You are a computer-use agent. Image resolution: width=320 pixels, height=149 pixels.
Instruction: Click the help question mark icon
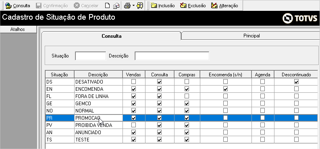coord(140,6)
